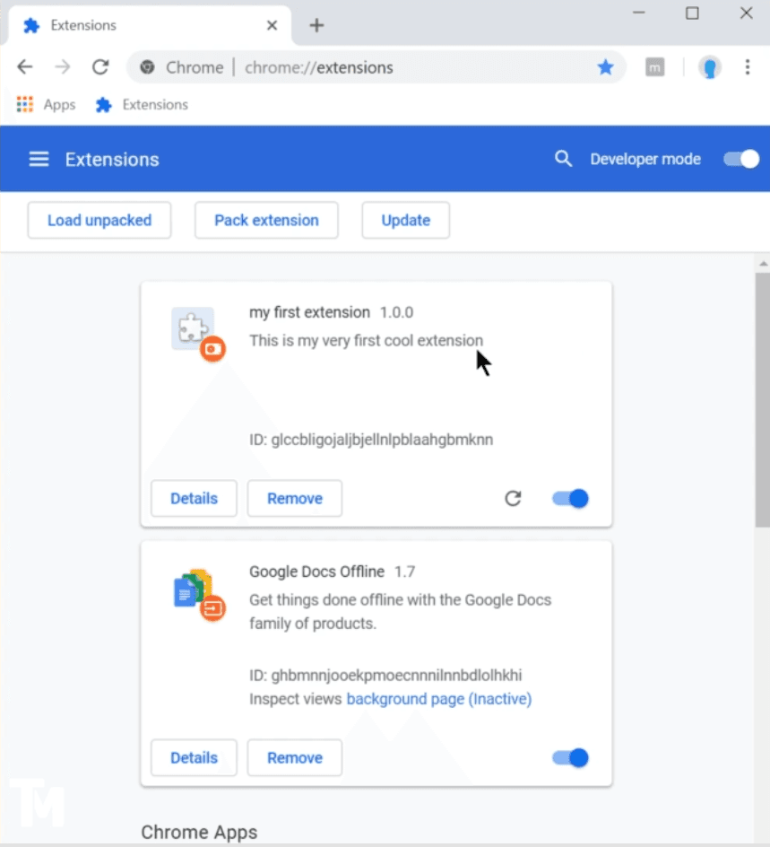Image resolution: width=770 pixels, height=847 pixels.
Task: Click the Update button
Action: pos(406,221)
